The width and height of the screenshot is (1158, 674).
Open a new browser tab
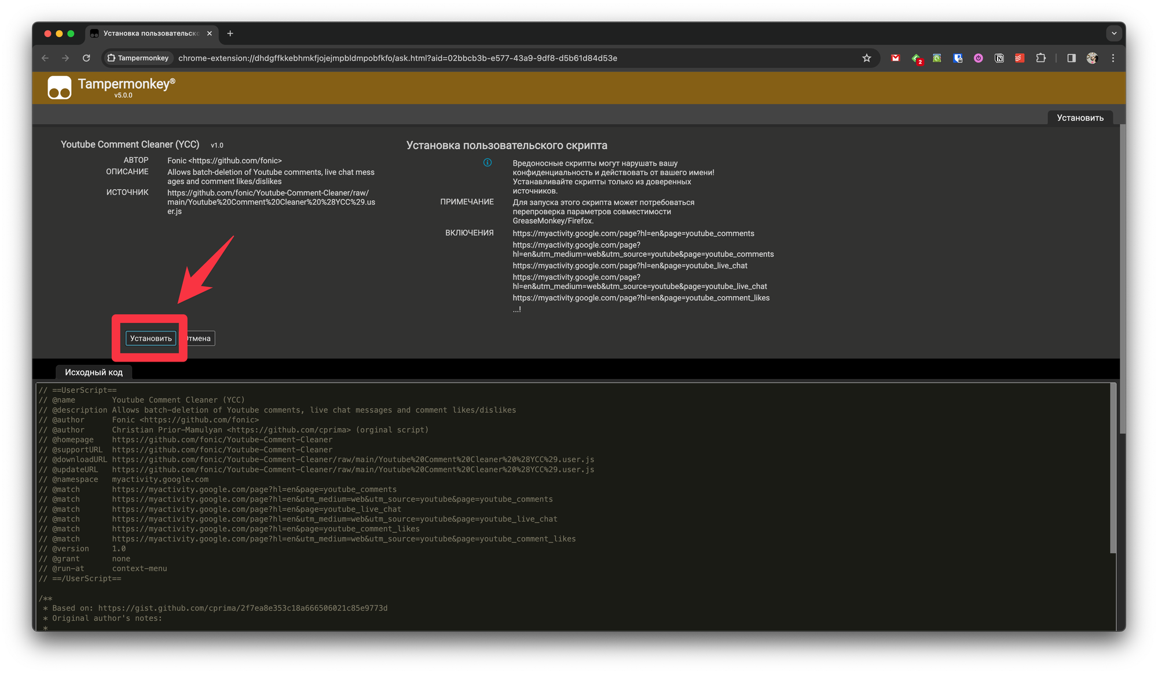click(230, 34)
